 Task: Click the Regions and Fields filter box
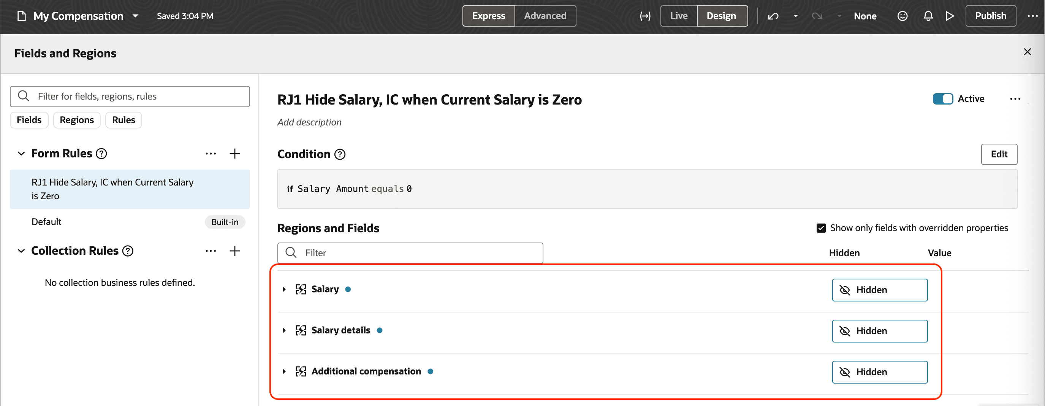(410, 252)
